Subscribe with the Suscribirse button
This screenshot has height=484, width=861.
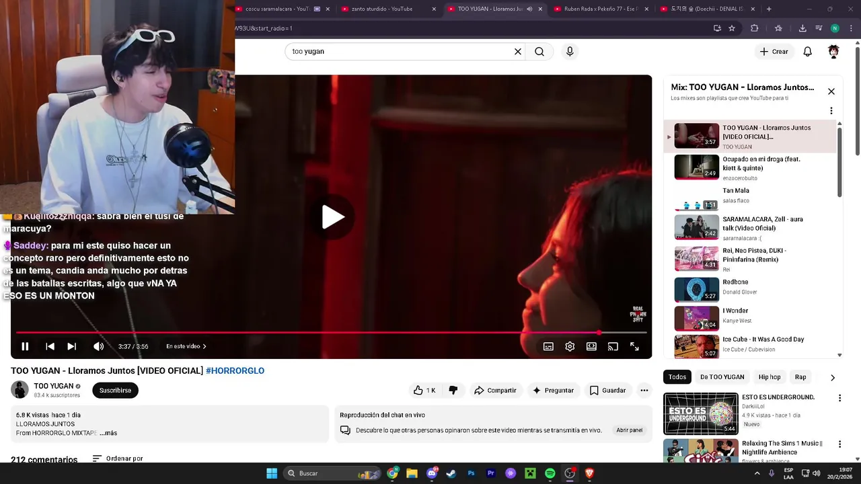tap(115, 390)
